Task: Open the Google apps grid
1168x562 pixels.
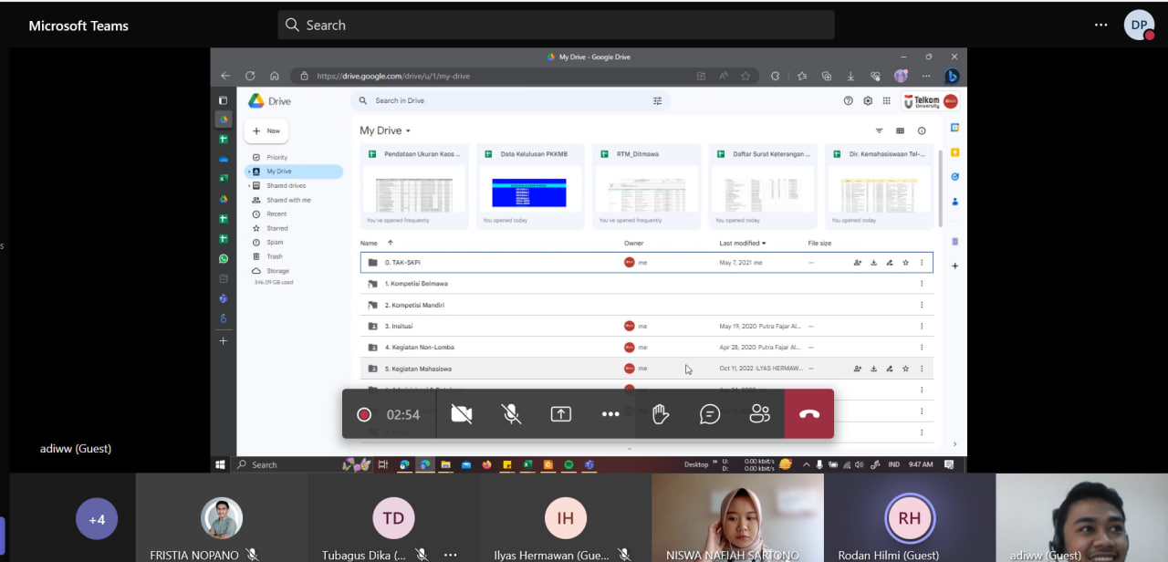Action: point(886,100)
